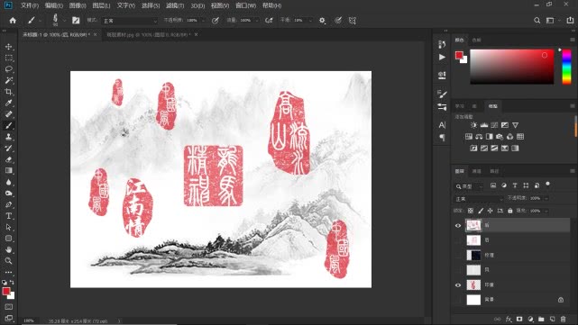Add a Photo Filter adjustment

pos(500,137)
